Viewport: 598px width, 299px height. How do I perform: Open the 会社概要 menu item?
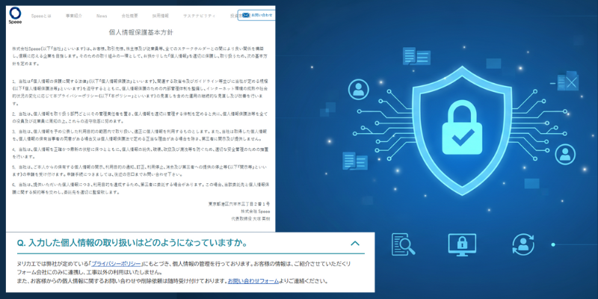[129, 16]
